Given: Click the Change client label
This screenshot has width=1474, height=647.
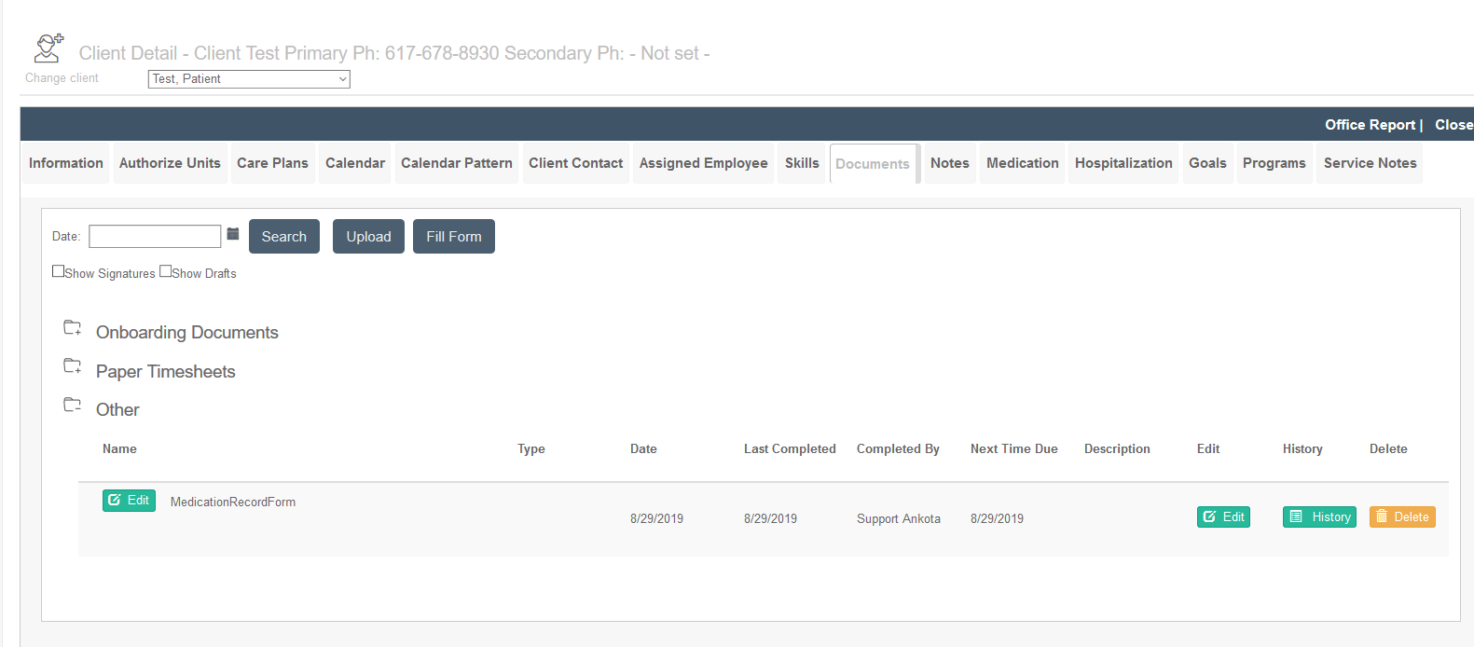Looking at the screenshot, I should (x=62, y=78).
